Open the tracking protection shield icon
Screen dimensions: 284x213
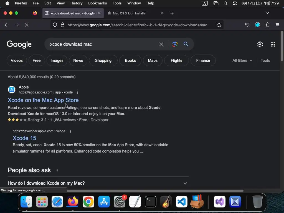coord(55,25)
